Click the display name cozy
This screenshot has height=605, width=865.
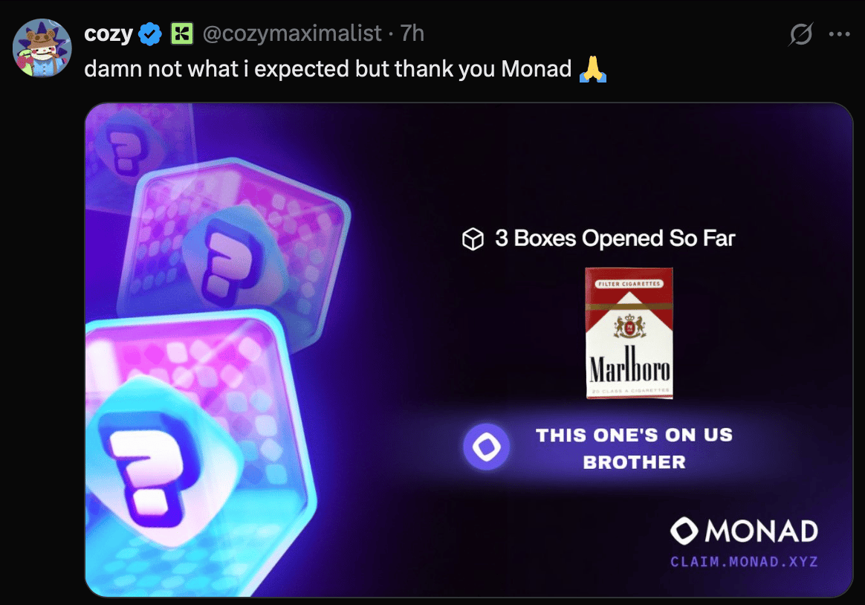click(x=108, y=34)
